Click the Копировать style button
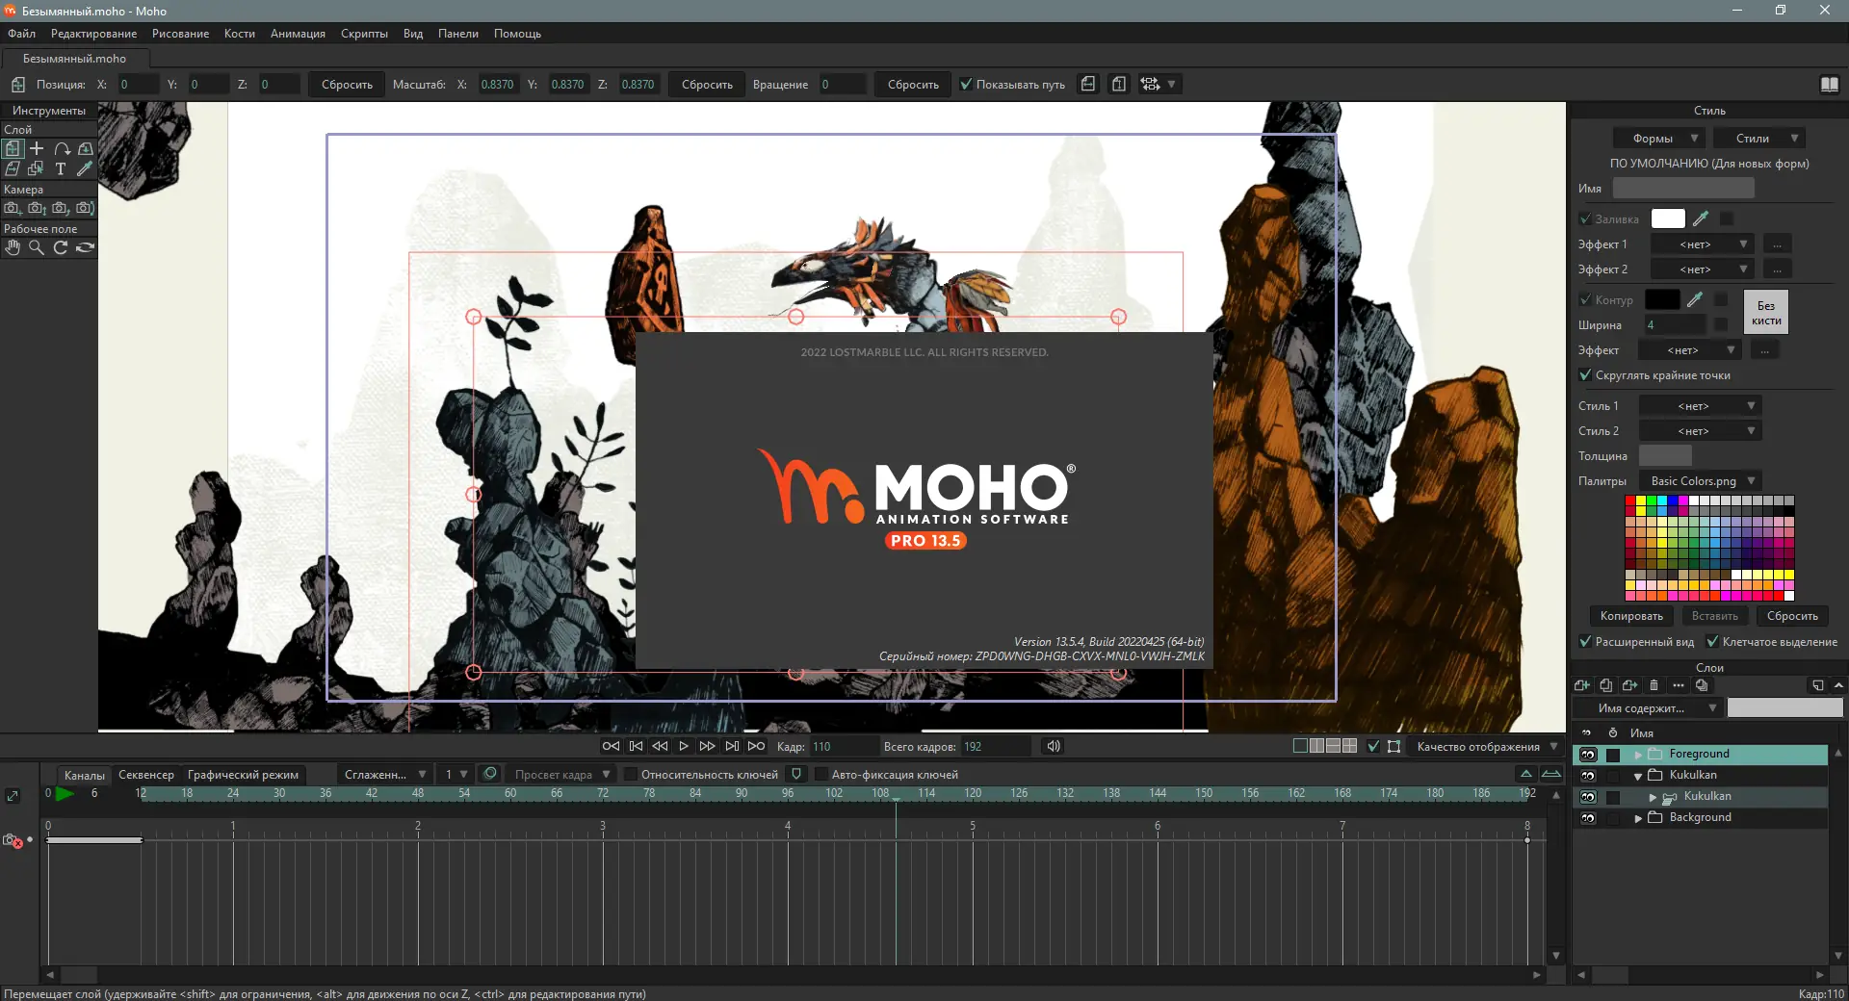 coord(1631,616)
